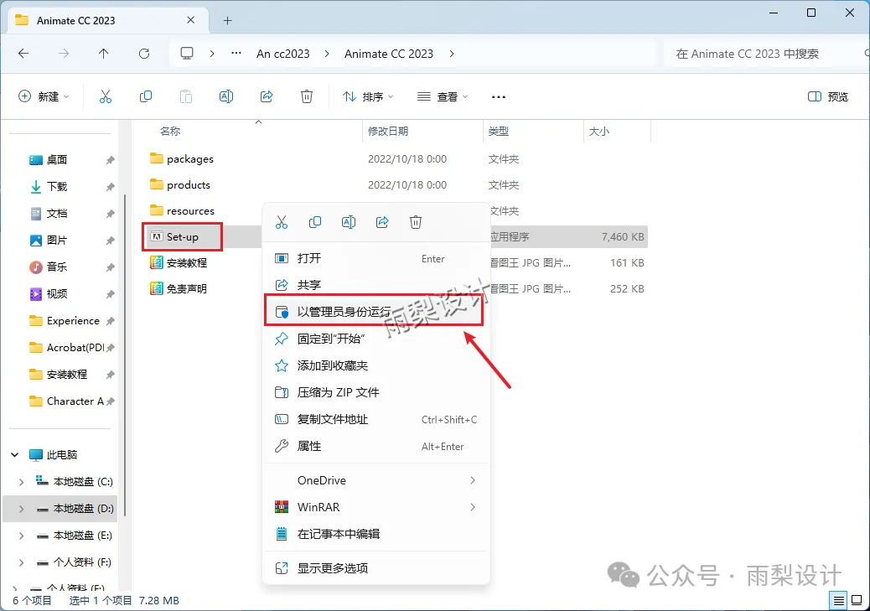The width and height of the screenshot is (870, 611).
Task: Open the toolbar's more options ellipsis
Action: point(498,97)
